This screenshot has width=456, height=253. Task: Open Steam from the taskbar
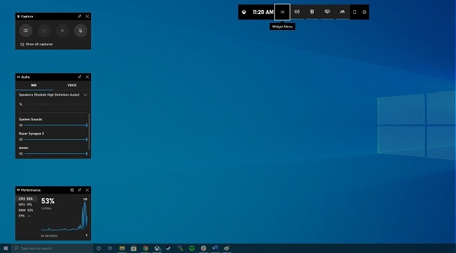168,248
